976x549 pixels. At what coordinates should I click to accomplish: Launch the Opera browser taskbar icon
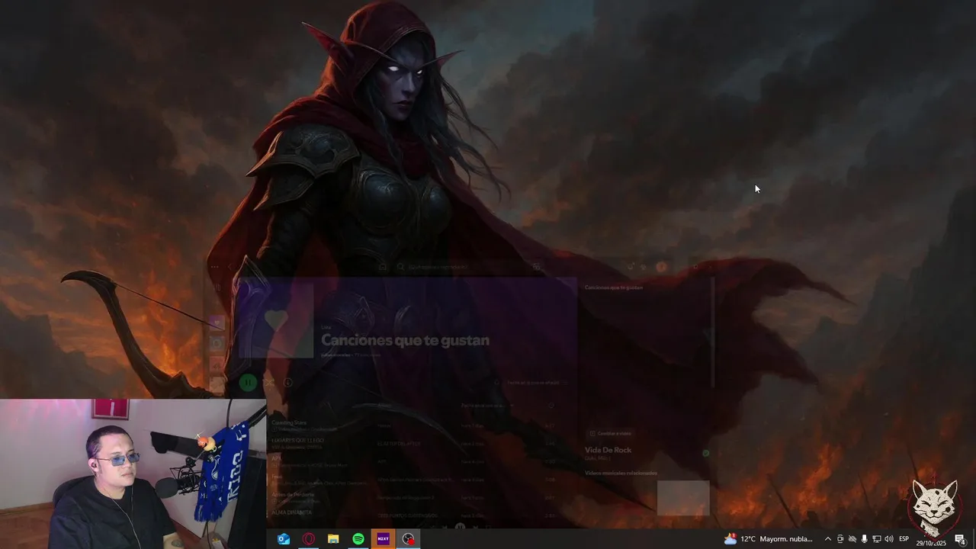(x=309, y=539)
